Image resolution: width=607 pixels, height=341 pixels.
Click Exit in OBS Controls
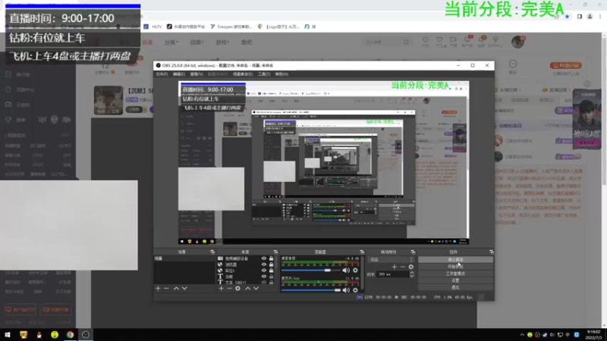coord(455,288)
